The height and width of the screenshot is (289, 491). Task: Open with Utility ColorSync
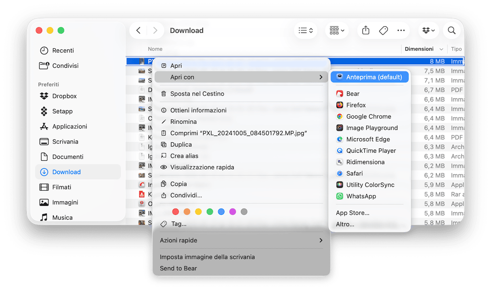369,185
